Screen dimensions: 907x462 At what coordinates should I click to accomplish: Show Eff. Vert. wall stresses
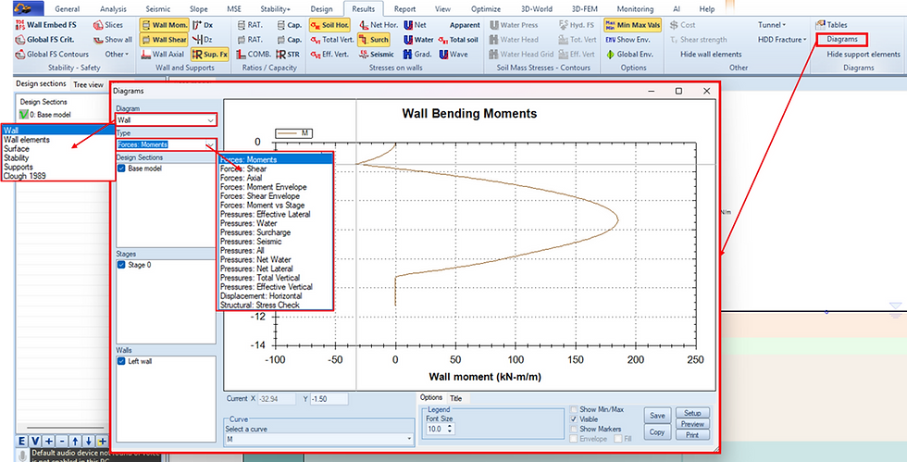(329, 54)
